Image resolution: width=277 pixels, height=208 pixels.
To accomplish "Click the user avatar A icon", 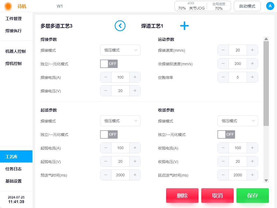I will click(270, 6).
